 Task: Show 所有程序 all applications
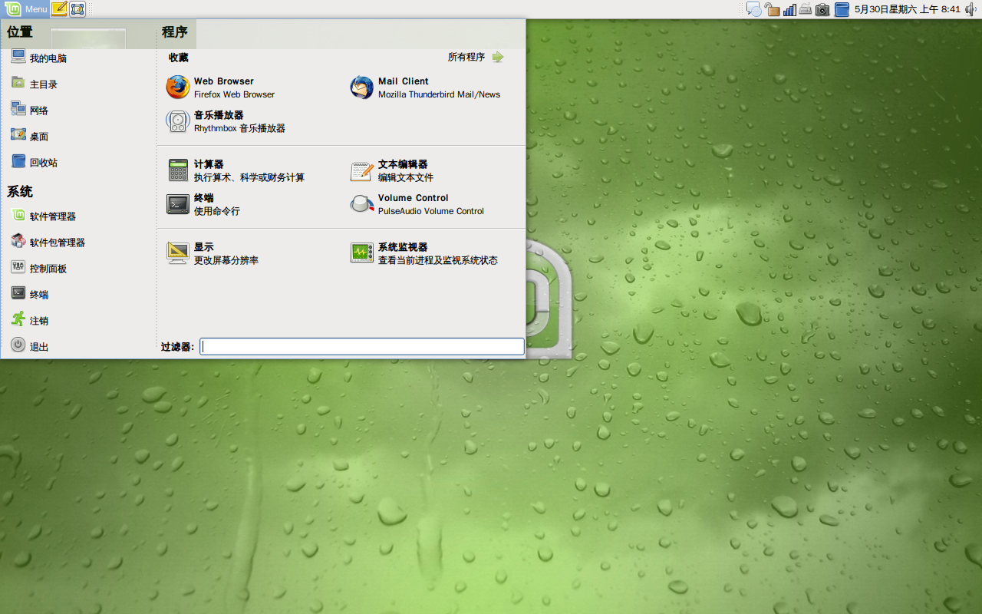tap(476, 57)
